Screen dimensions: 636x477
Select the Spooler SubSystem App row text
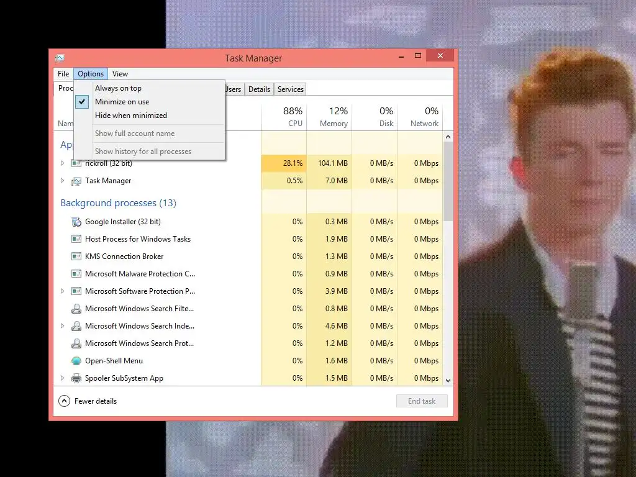(x=124, y=378)
